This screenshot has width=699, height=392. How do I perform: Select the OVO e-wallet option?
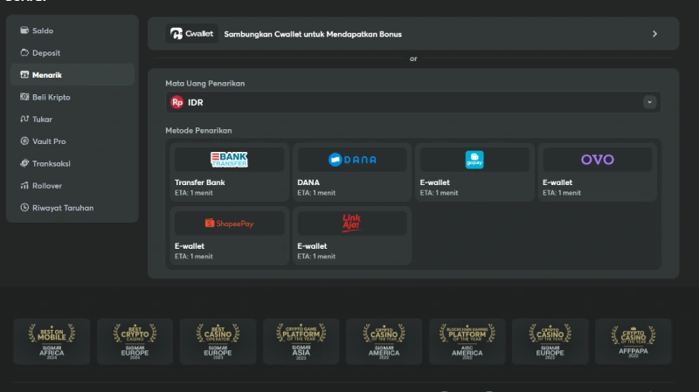click(x=597, y=171)
